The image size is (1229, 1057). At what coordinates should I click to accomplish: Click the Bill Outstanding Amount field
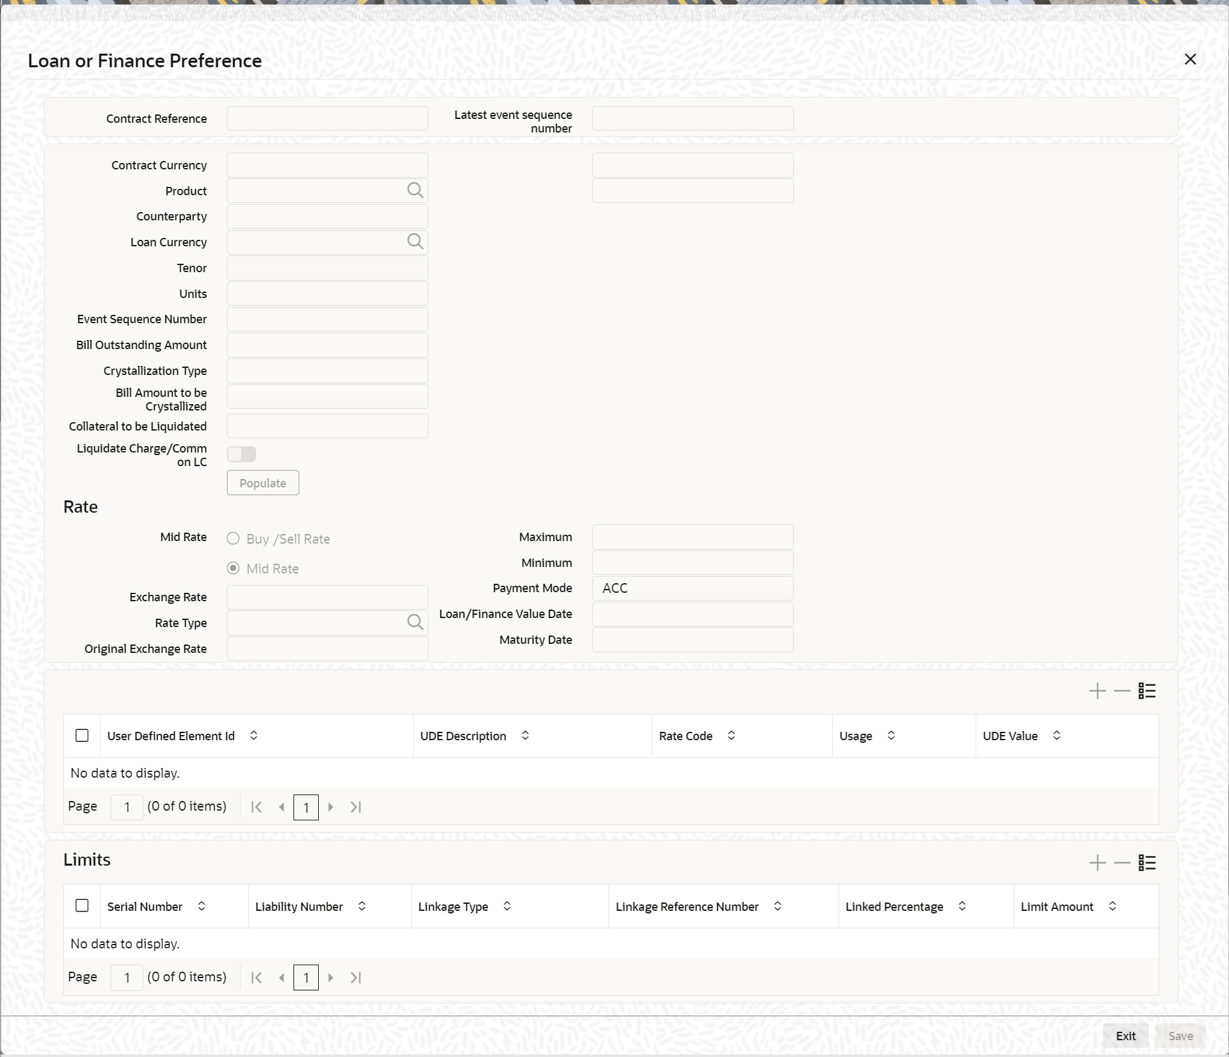click(328, 345)
